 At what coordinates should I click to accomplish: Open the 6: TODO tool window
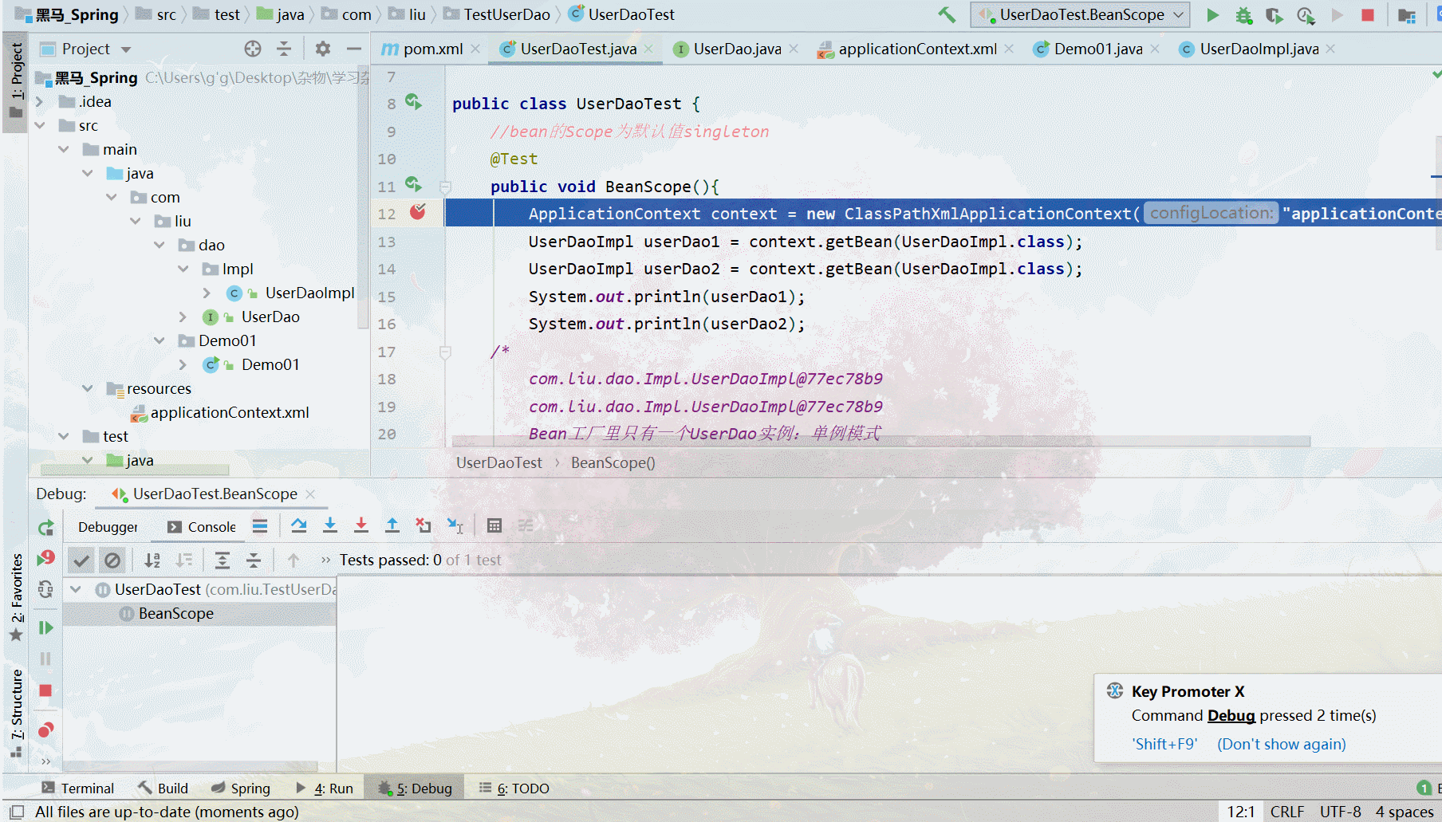[514, 789]
